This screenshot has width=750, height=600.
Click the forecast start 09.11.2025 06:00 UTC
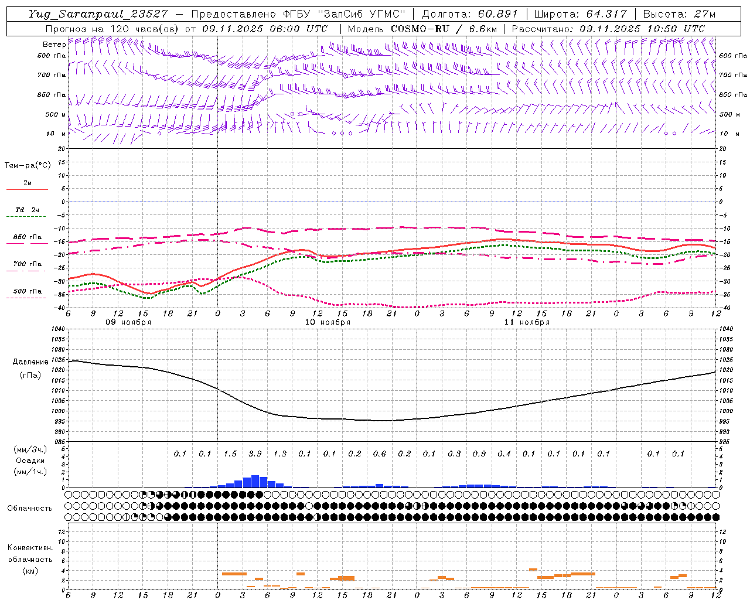point(265,29)
